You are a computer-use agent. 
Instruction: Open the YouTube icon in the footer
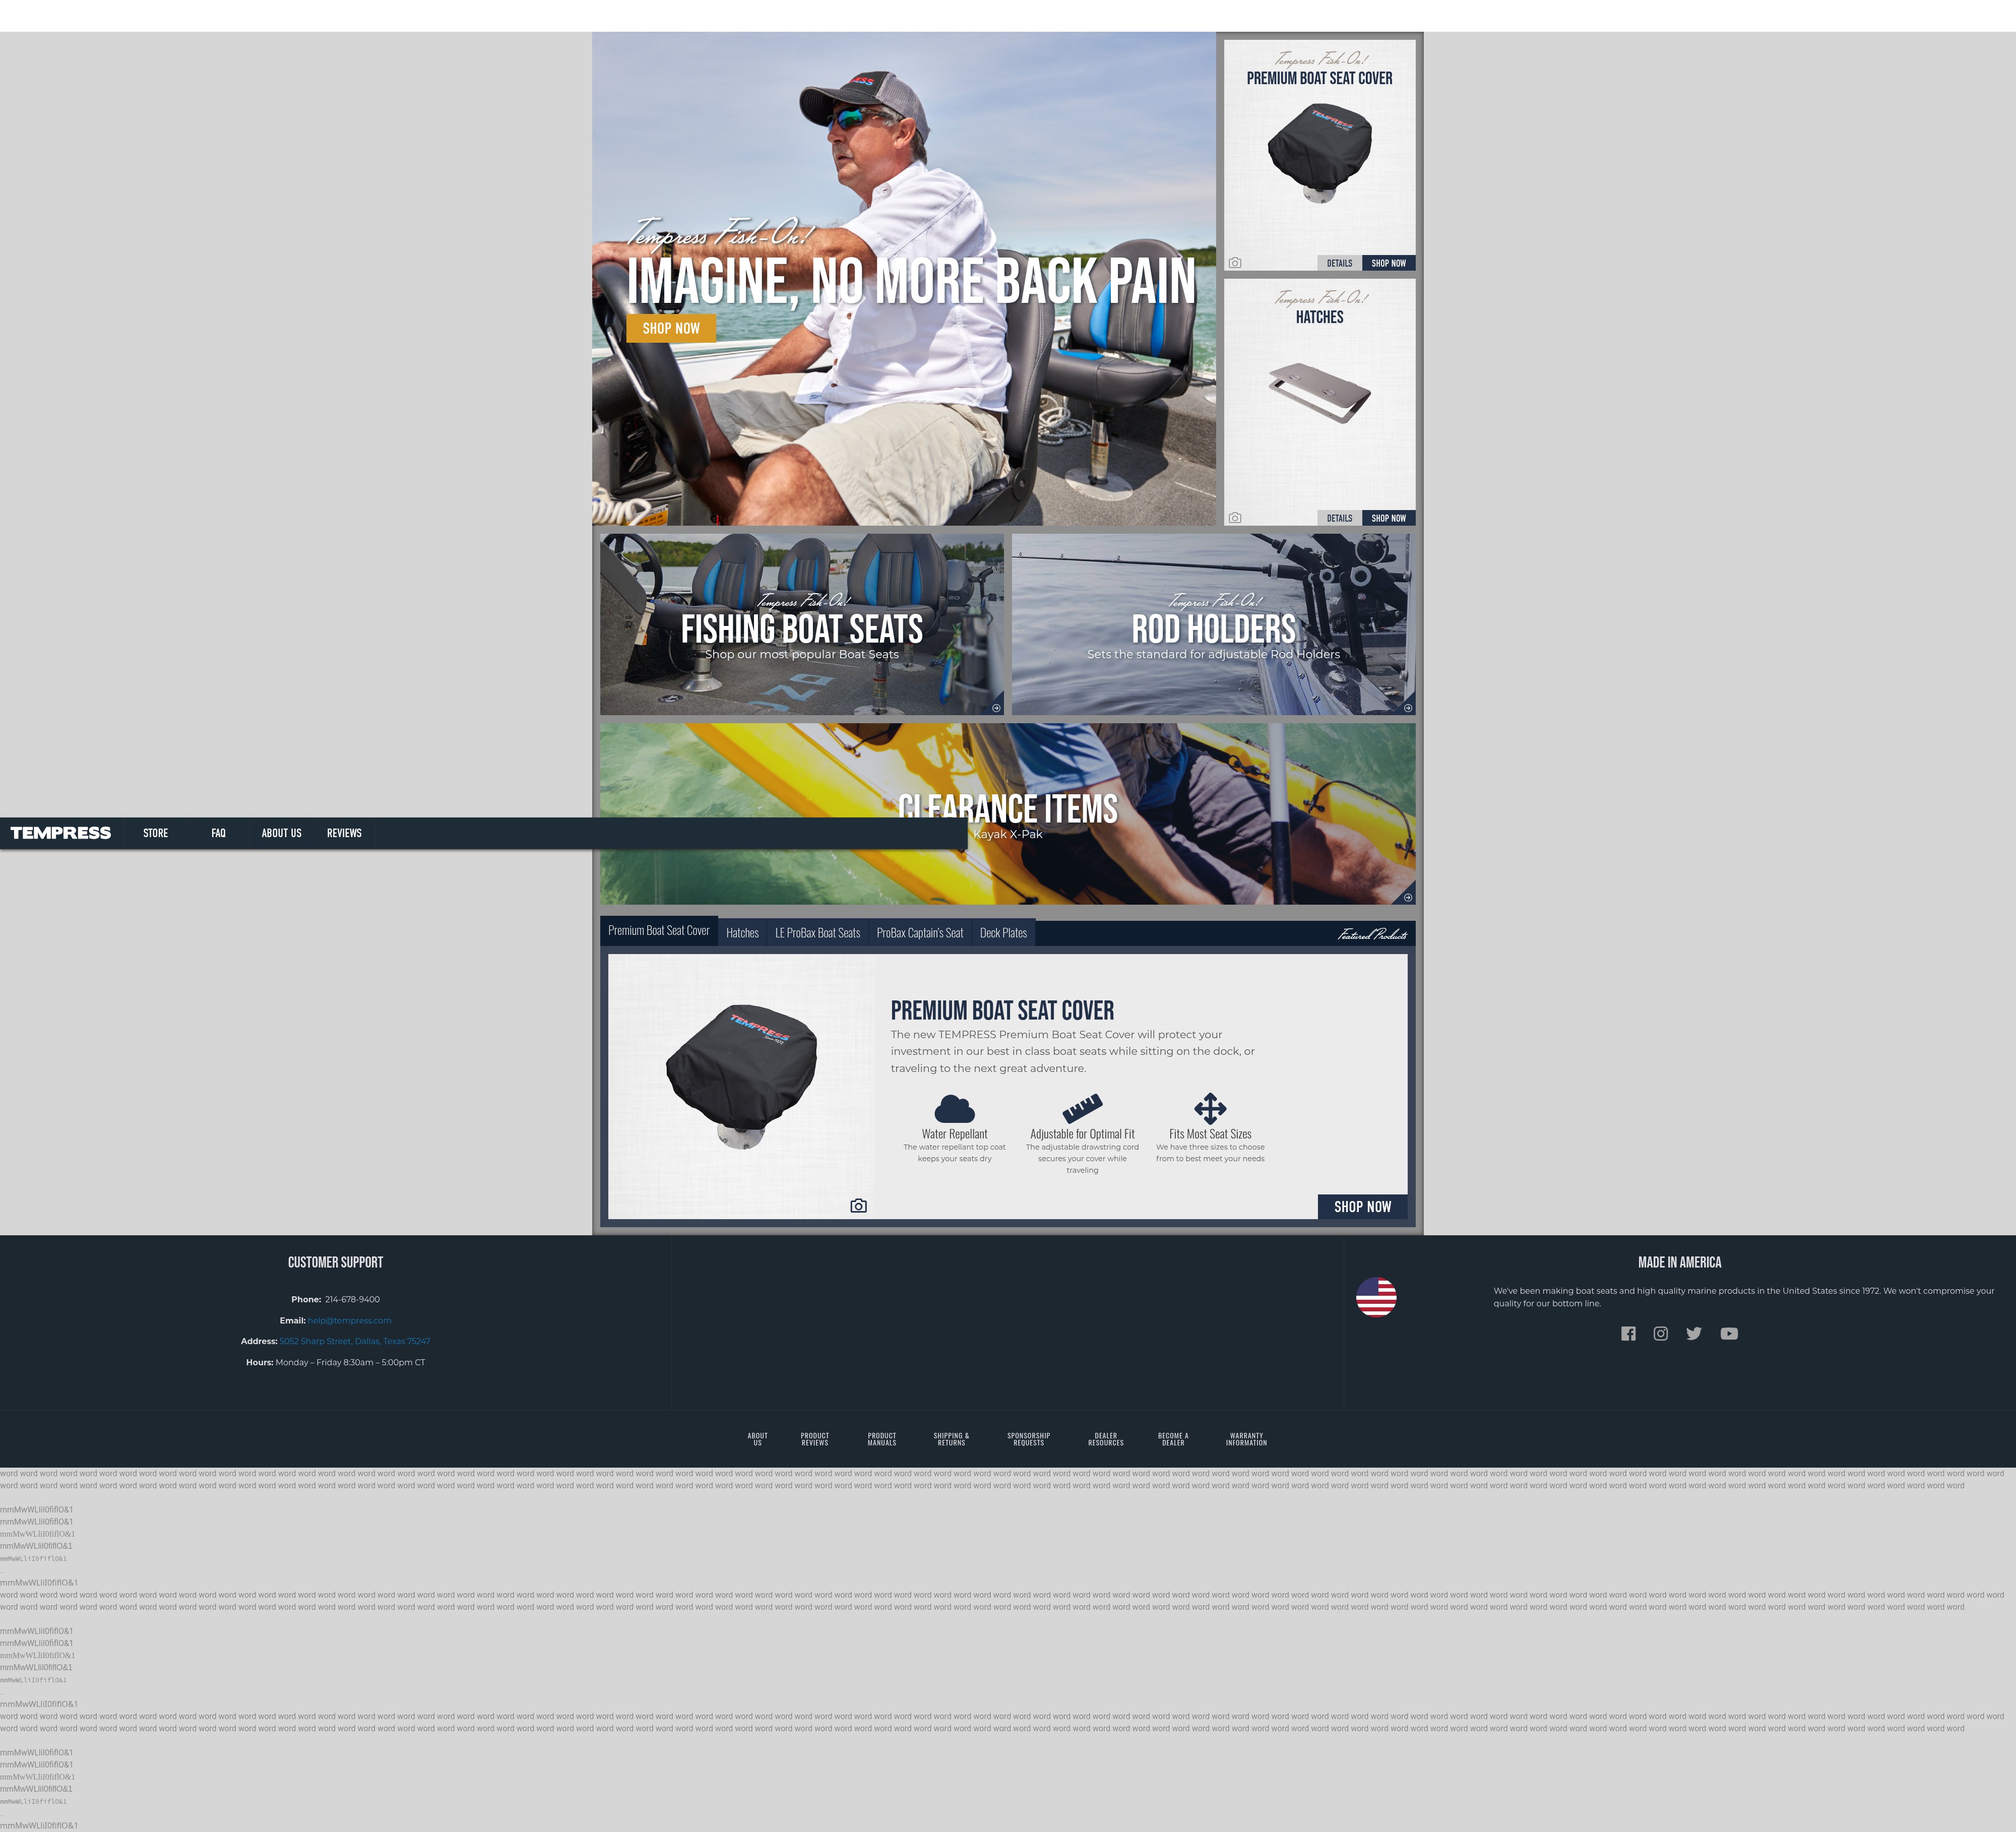click(1729, 1333)
